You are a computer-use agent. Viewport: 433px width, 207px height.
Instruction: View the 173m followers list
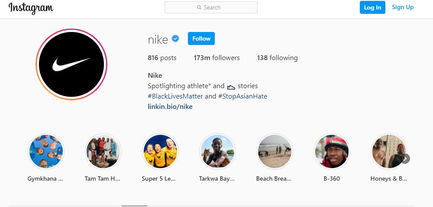click(x=216, y=58)
